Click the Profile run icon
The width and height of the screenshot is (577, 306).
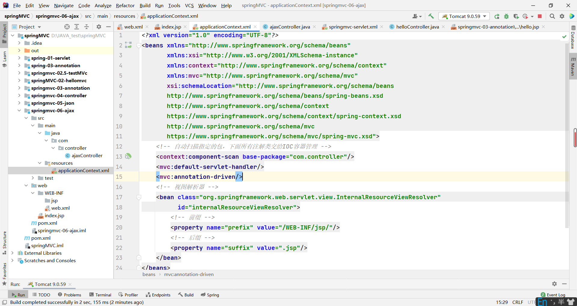tap(525, 16)
